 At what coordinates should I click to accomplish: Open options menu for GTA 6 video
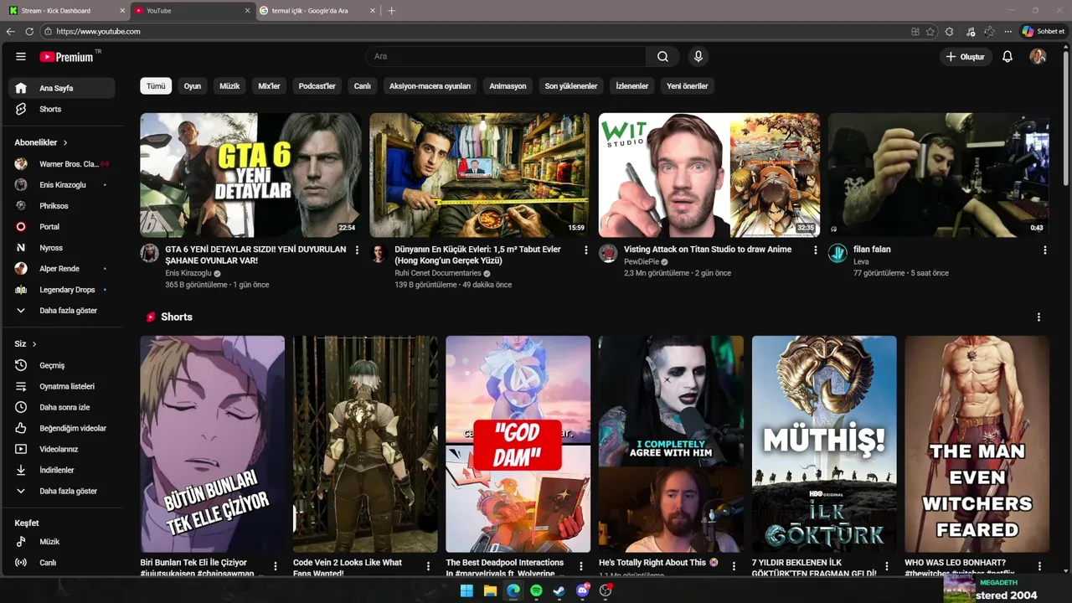coord(357,250)
